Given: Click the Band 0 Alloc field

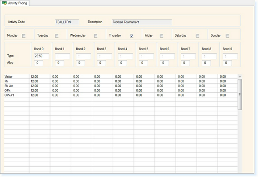Looking at the screenshot, I should tap(39, 63).
